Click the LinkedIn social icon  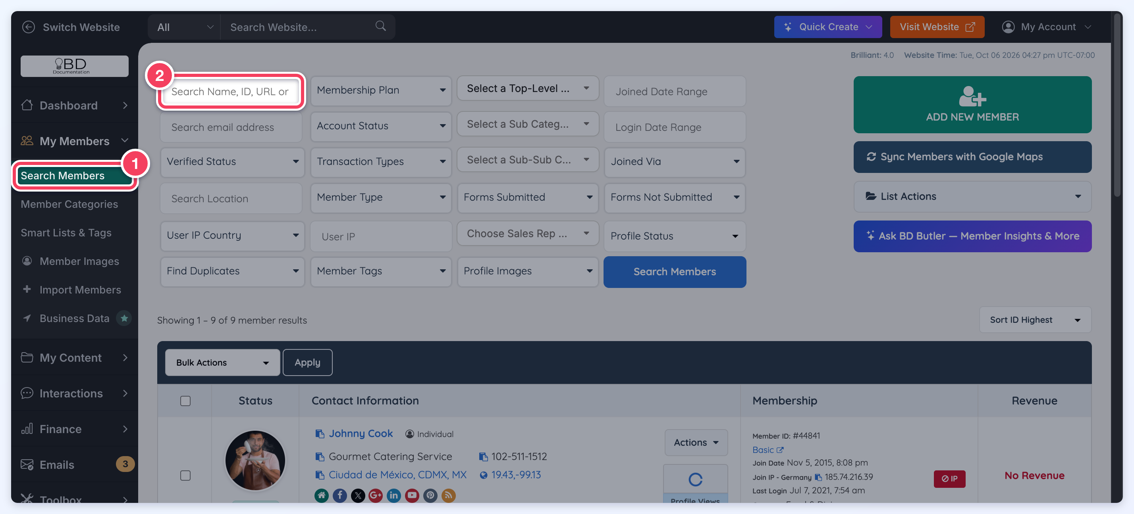(393, 495)
